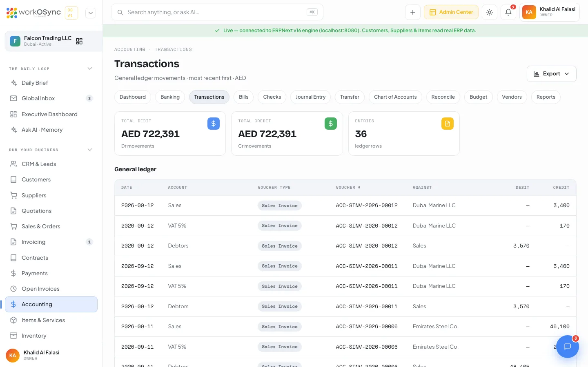Open Ask AI Memory sparkle icon
The height and width of the screenshot is (367, 588).
pos(13,130)
